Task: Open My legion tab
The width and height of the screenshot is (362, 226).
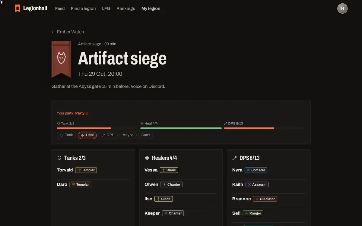Action: 151,8
